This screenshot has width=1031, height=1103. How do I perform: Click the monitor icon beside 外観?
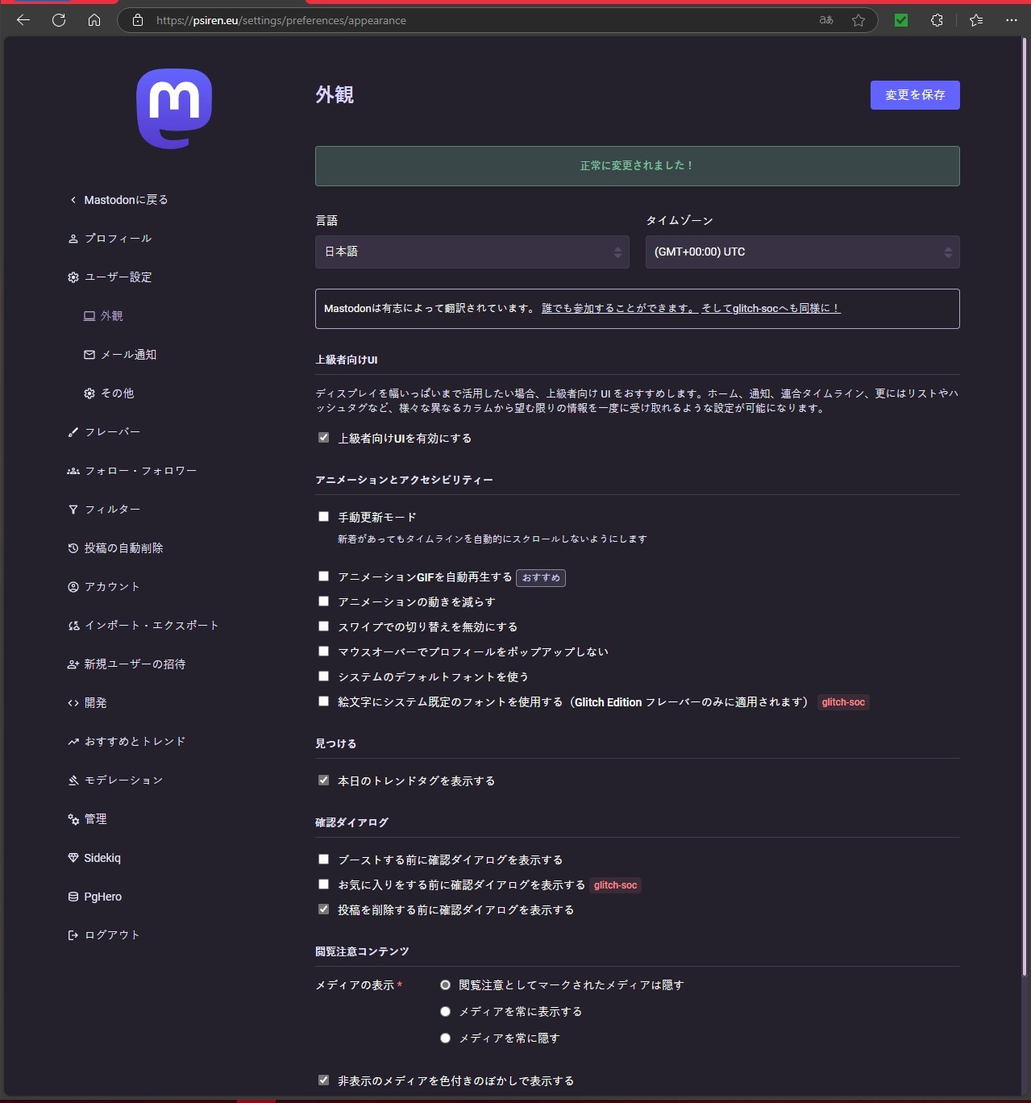(x=89, y=316)
